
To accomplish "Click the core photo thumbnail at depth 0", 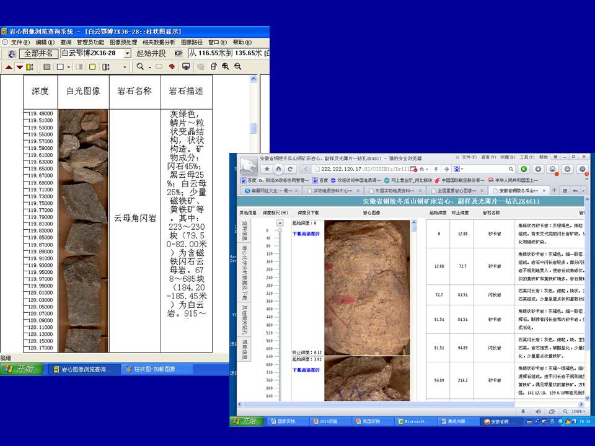I will point(367,287).
